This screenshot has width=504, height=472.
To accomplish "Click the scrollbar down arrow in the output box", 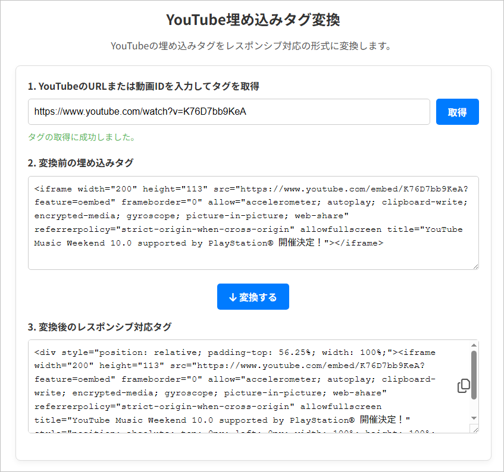I will click(474, 418).
